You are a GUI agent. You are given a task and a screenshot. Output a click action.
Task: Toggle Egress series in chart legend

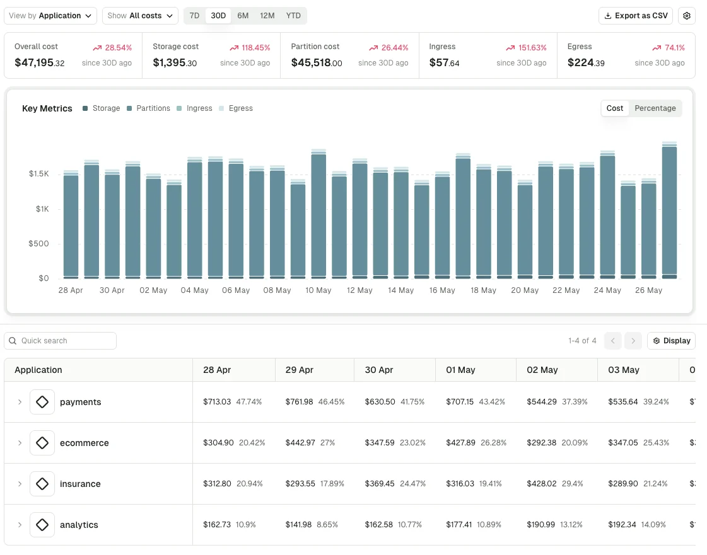(236, 108)
